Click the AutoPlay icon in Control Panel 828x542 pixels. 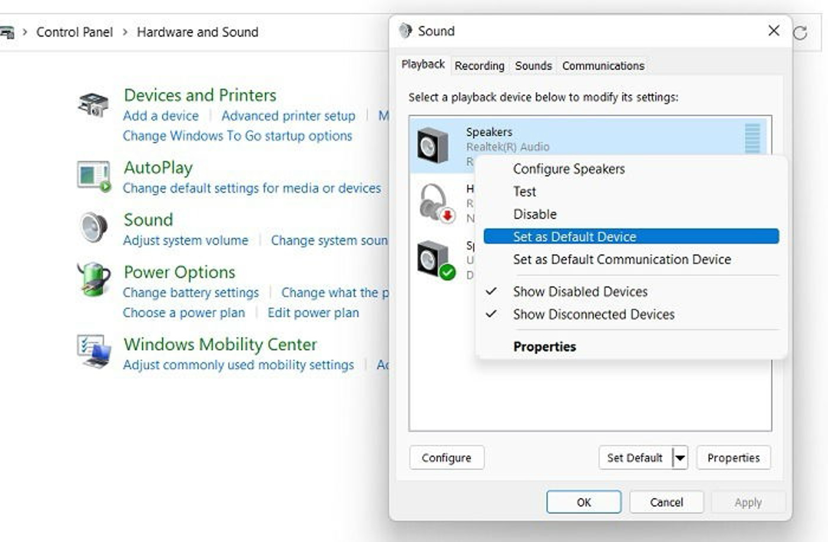tap(92, 175)
